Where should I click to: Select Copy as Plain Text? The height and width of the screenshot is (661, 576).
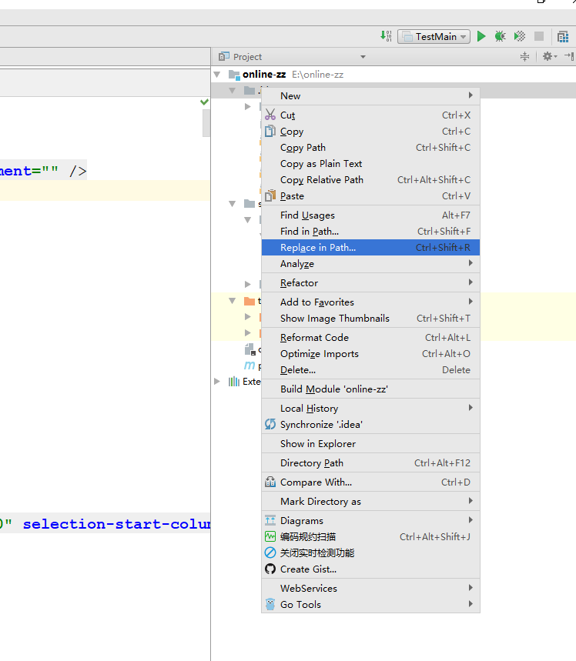370,164
